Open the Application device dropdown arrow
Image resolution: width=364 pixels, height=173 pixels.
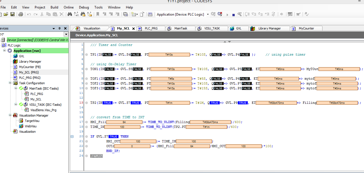pos(208,14)
